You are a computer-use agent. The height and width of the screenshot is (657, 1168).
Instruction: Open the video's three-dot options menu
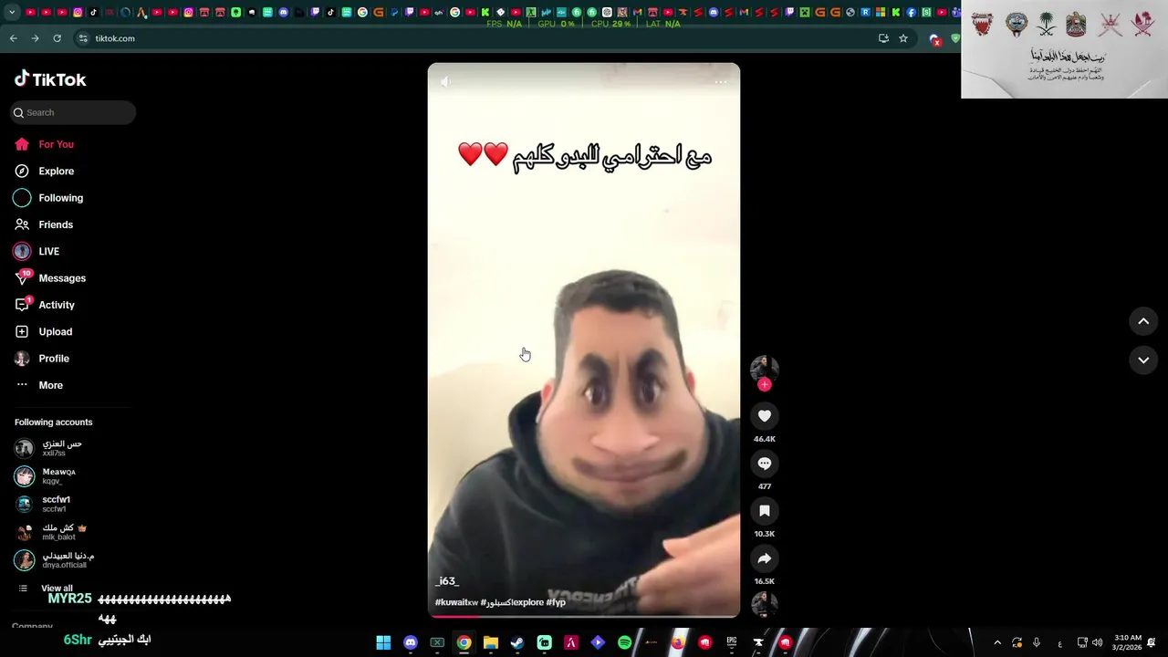click(721, 82)
